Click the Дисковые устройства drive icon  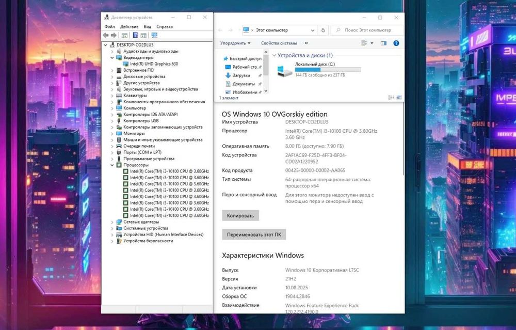(119, 76)
